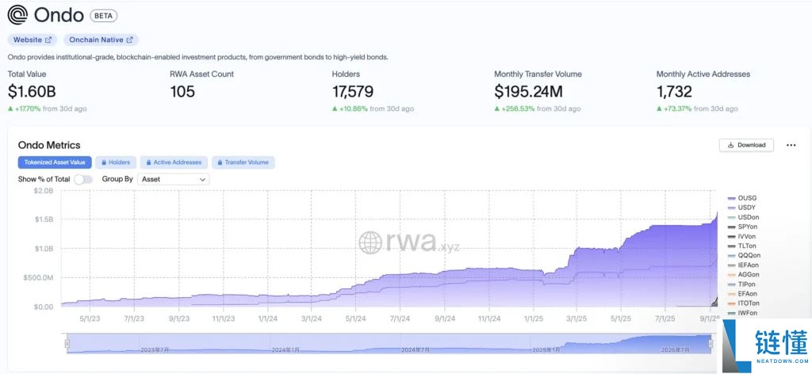The width and height of the screenshot is (812, 374).
Task: Open the Onchain Native link
Action: click(101, 40)
